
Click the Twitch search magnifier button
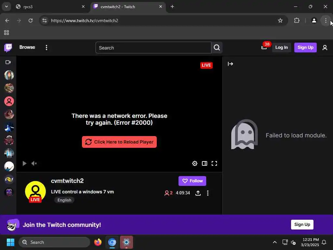(217, 48)
